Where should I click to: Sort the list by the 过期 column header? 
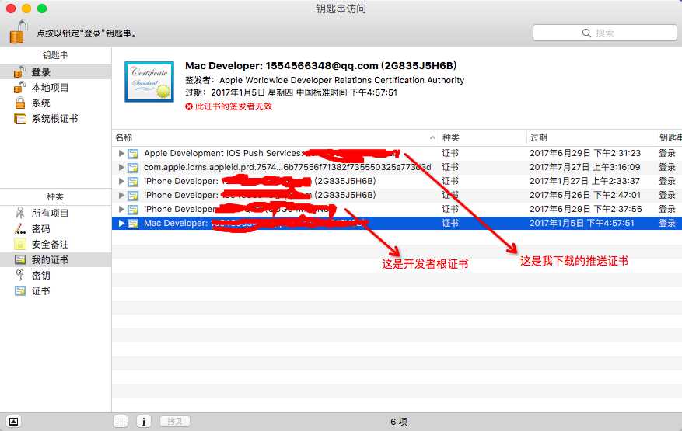click(591, 137)
